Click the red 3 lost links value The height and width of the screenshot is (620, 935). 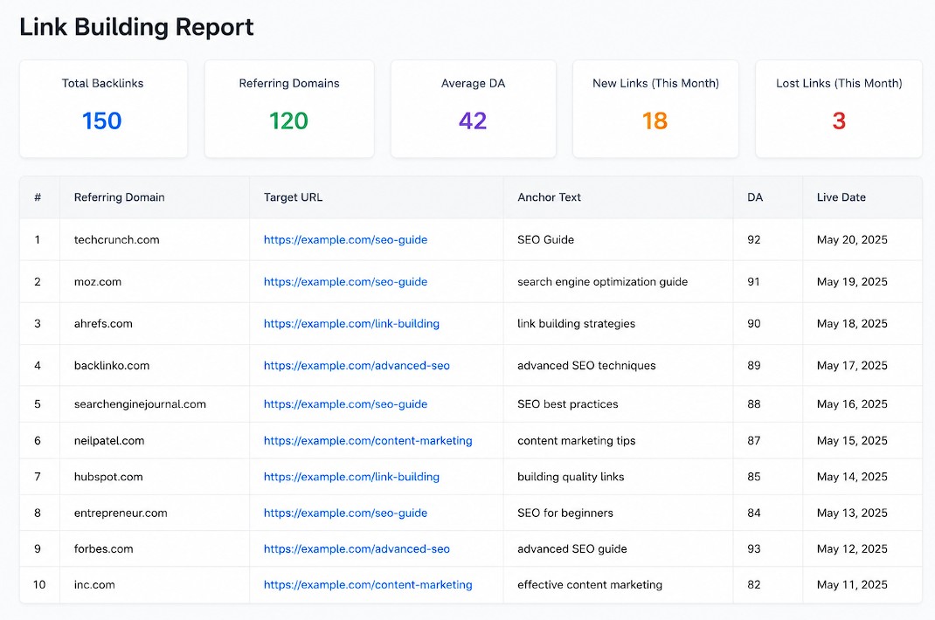[839, 121]
